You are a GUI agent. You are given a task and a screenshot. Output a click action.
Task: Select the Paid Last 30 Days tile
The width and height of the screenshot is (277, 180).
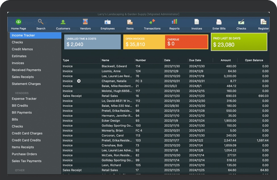pos(239,42)
